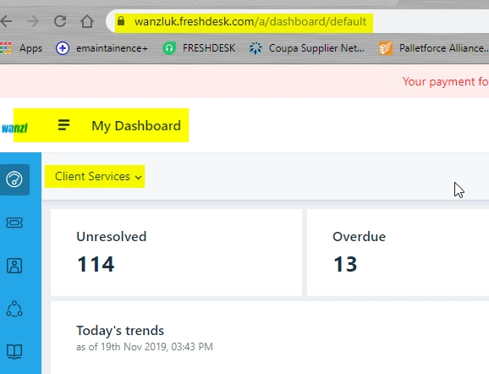Open the Contacts icon in sidebar
This screenshot has width=489, height=374.
click(x=14, y=266)
